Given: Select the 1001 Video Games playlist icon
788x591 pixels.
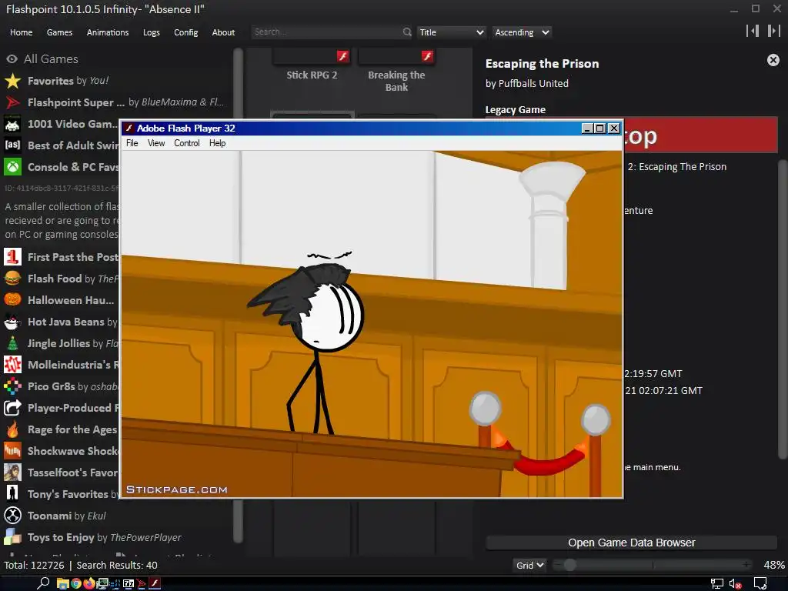Looking at the screenshot, I should (12, 124).
